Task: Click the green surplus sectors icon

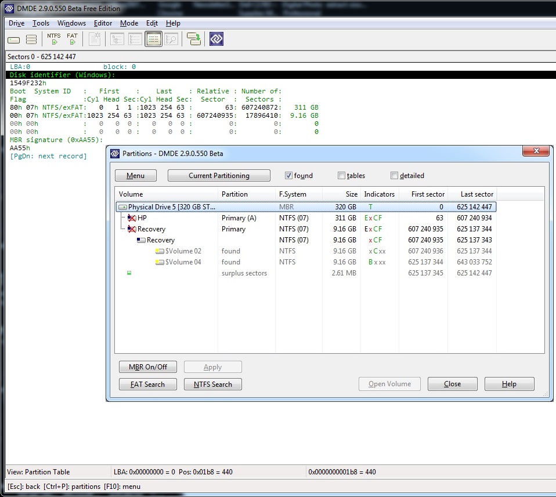Action: click(129, 273)
